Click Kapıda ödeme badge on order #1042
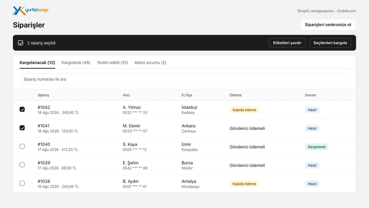The height and width of the screenshot is (208, 369). (244, 110)
